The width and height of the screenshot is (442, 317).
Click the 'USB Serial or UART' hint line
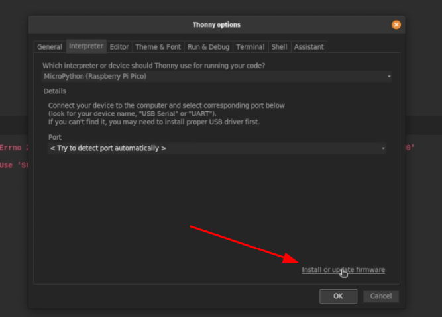pos(133,114)
